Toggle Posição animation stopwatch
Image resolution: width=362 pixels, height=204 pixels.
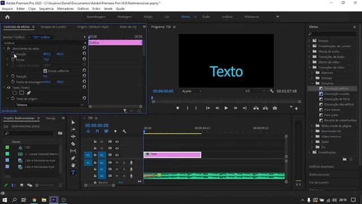pos(12,54)
